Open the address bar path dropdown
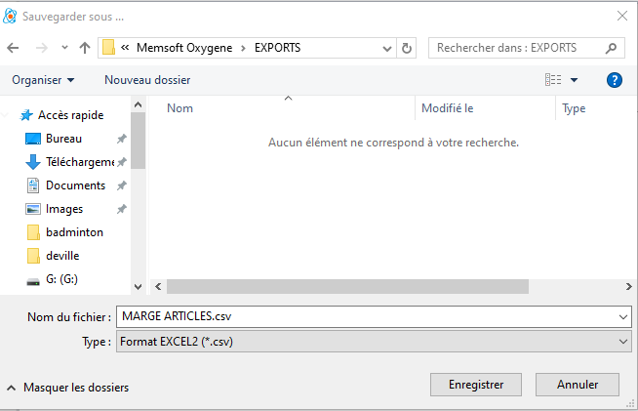Image resolution: width=638 pixels, height=411 pixels. pos(386,48)
